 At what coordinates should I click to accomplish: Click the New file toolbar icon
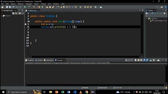(2, 7)
